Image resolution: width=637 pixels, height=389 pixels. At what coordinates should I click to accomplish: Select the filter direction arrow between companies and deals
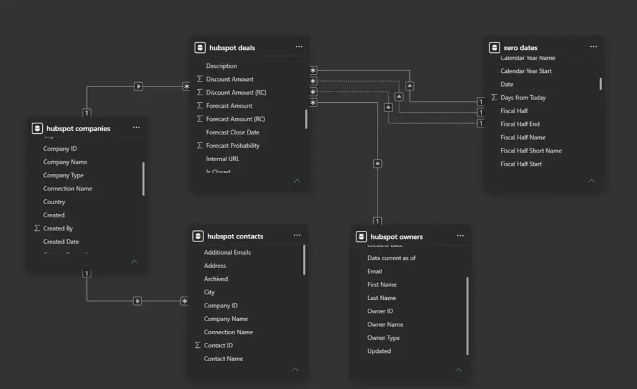139,86
